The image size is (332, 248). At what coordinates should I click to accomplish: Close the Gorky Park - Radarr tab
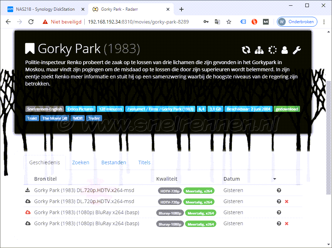point(168,9)
